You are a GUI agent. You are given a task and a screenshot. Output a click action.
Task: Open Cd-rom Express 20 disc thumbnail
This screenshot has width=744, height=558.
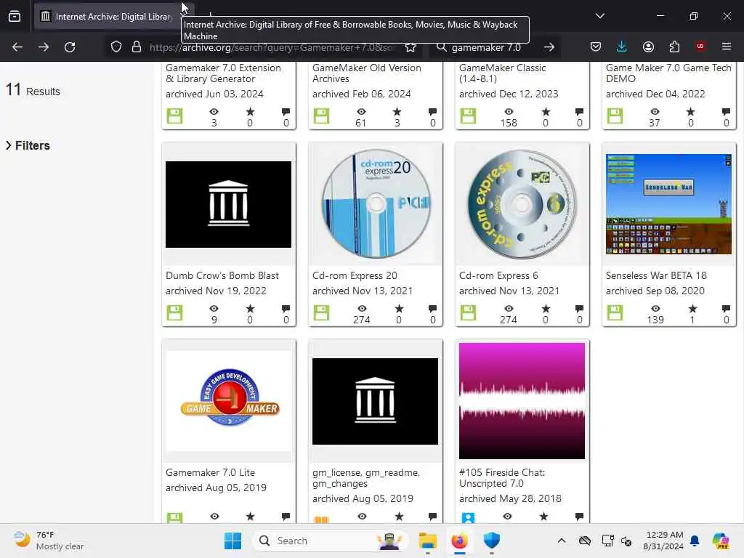coord(376,204)
